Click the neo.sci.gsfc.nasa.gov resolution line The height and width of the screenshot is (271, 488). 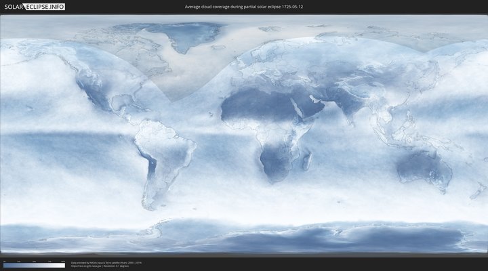point(100,266)
